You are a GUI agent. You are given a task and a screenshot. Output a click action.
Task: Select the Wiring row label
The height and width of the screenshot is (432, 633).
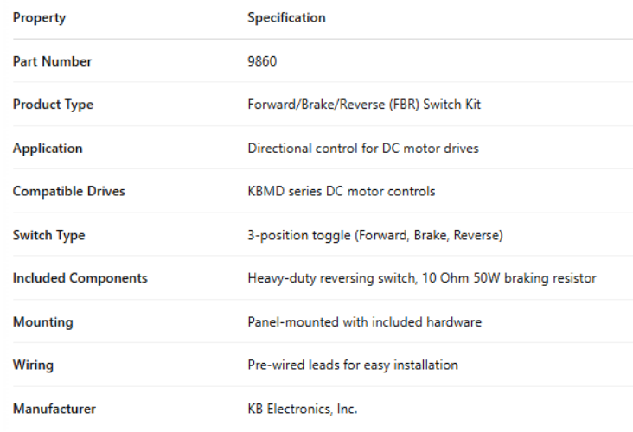click(x=33, y=365)
